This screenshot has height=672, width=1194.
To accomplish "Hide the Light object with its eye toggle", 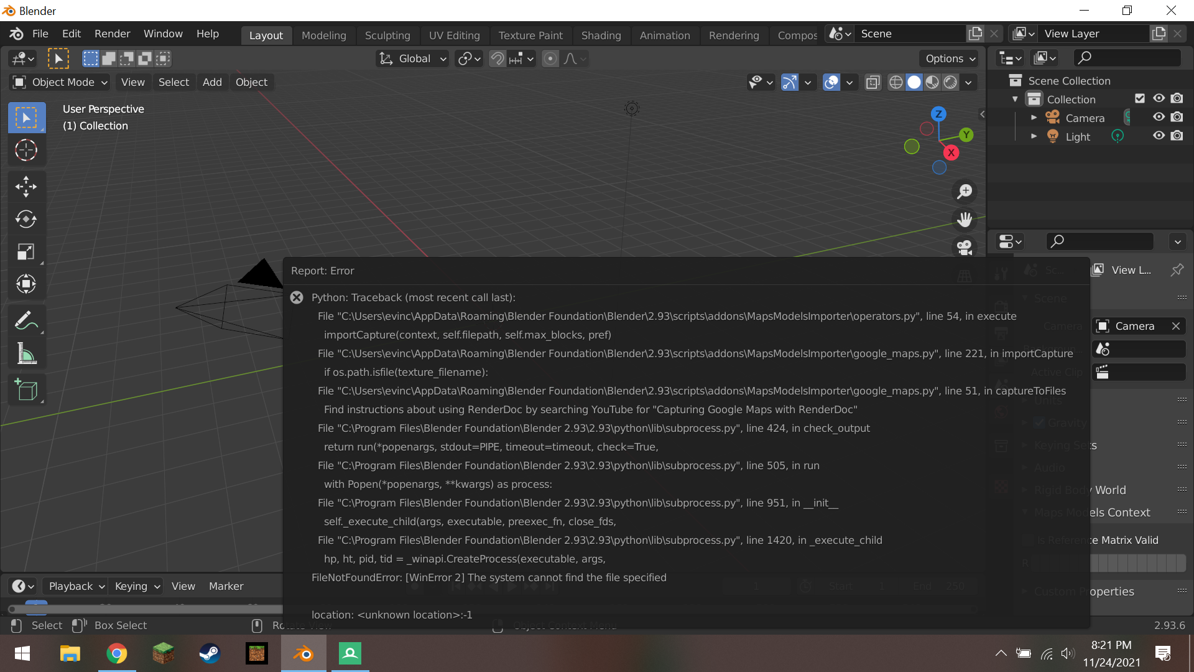I will (1159, 136).
